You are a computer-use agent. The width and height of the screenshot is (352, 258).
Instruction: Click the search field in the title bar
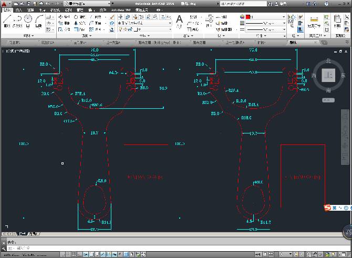click(x=243, y=4)
